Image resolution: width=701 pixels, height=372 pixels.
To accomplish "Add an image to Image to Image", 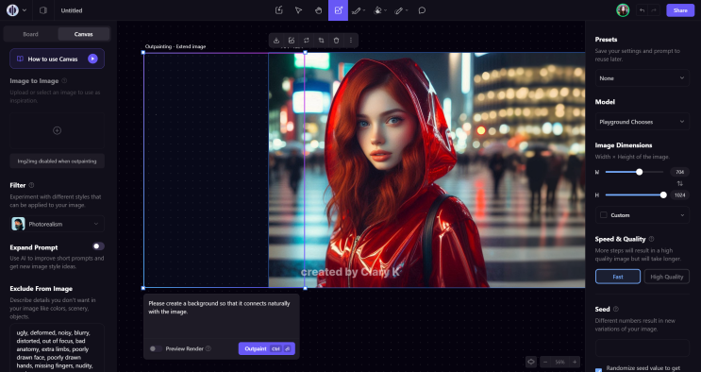I will pyautogui.click(x=58, y=130).
